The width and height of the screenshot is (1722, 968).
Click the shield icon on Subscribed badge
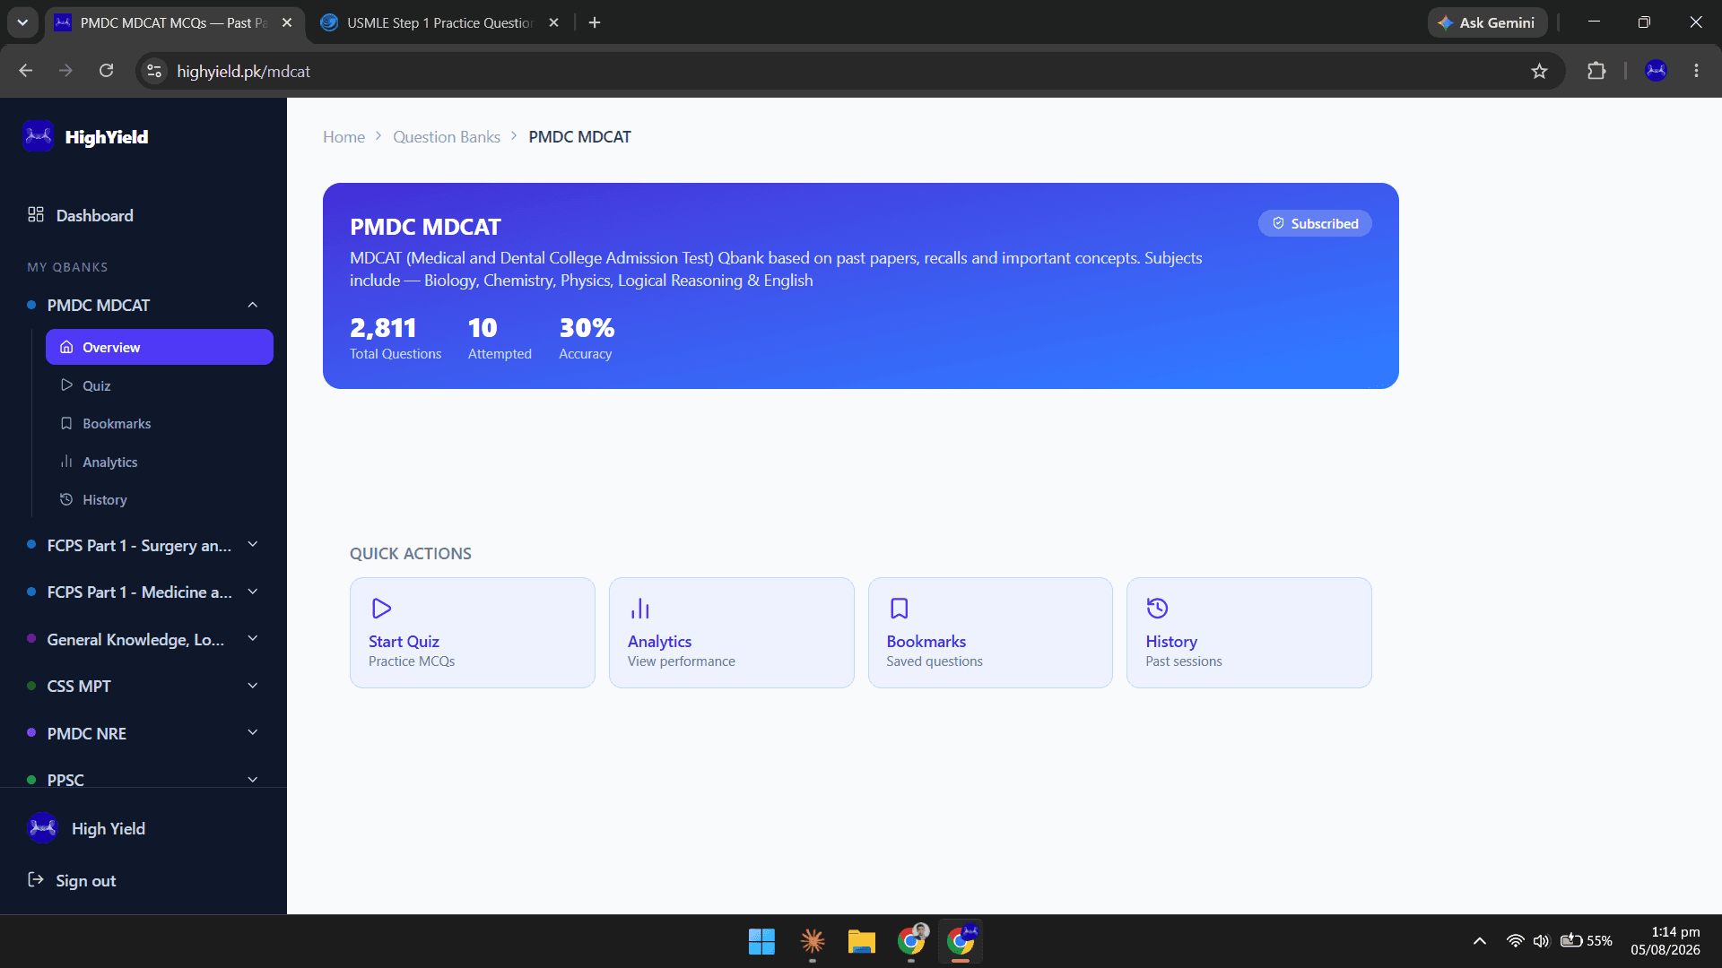click(x=1278, y=223)
